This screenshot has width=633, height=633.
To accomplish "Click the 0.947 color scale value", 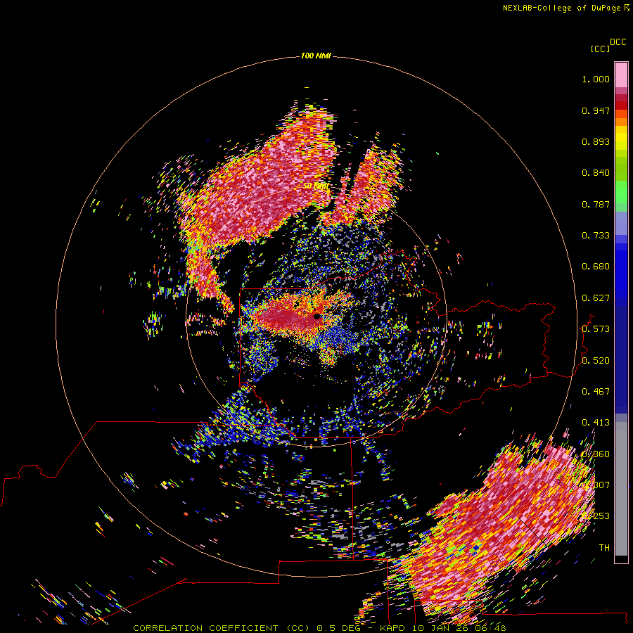I will click(596, 110).
